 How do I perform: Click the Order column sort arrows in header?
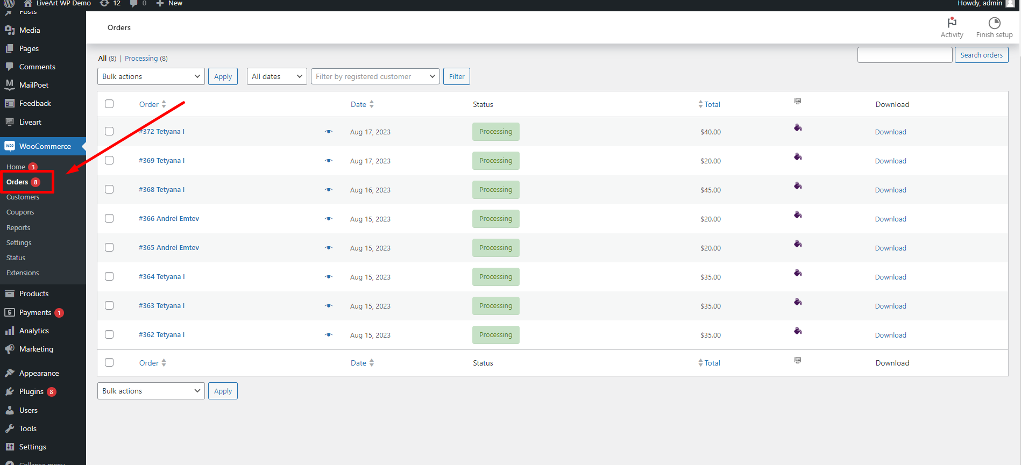(164, 104)
